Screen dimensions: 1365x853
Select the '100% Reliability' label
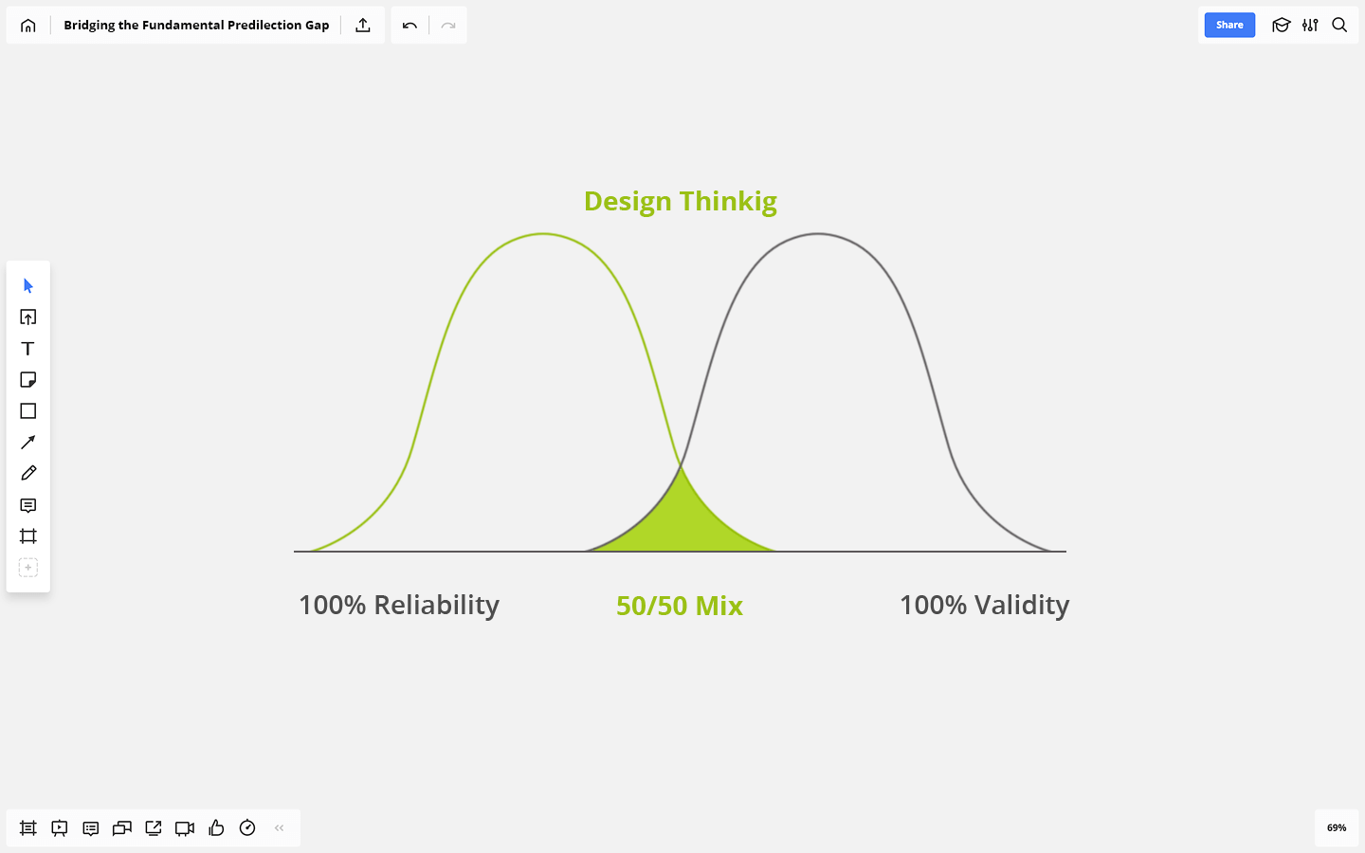coord(399,605)
